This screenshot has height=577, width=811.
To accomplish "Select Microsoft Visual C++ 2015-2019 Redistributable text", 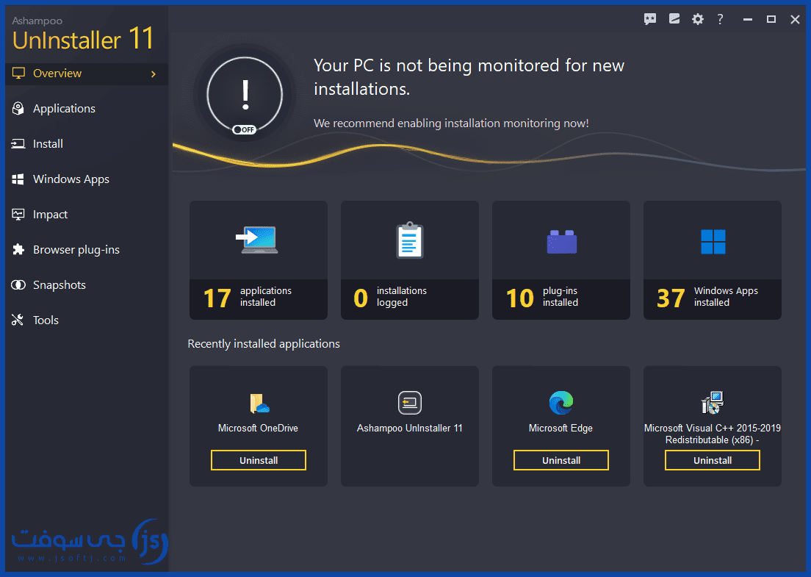I will coord(713,434).
